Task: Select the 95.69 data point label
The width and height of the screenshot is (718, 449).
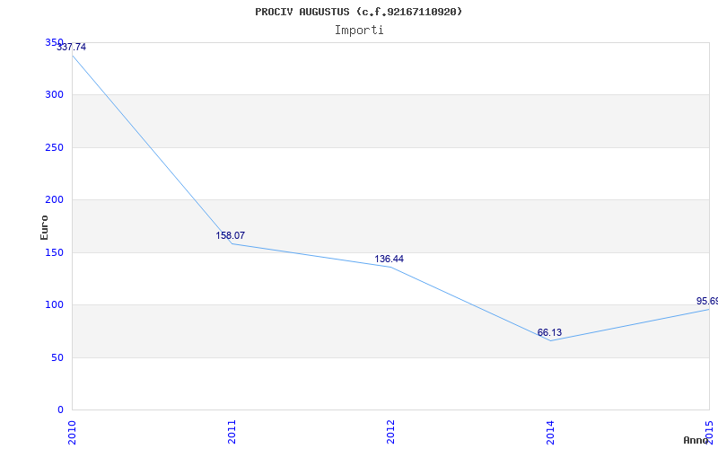Action: (x=706, y=302)
